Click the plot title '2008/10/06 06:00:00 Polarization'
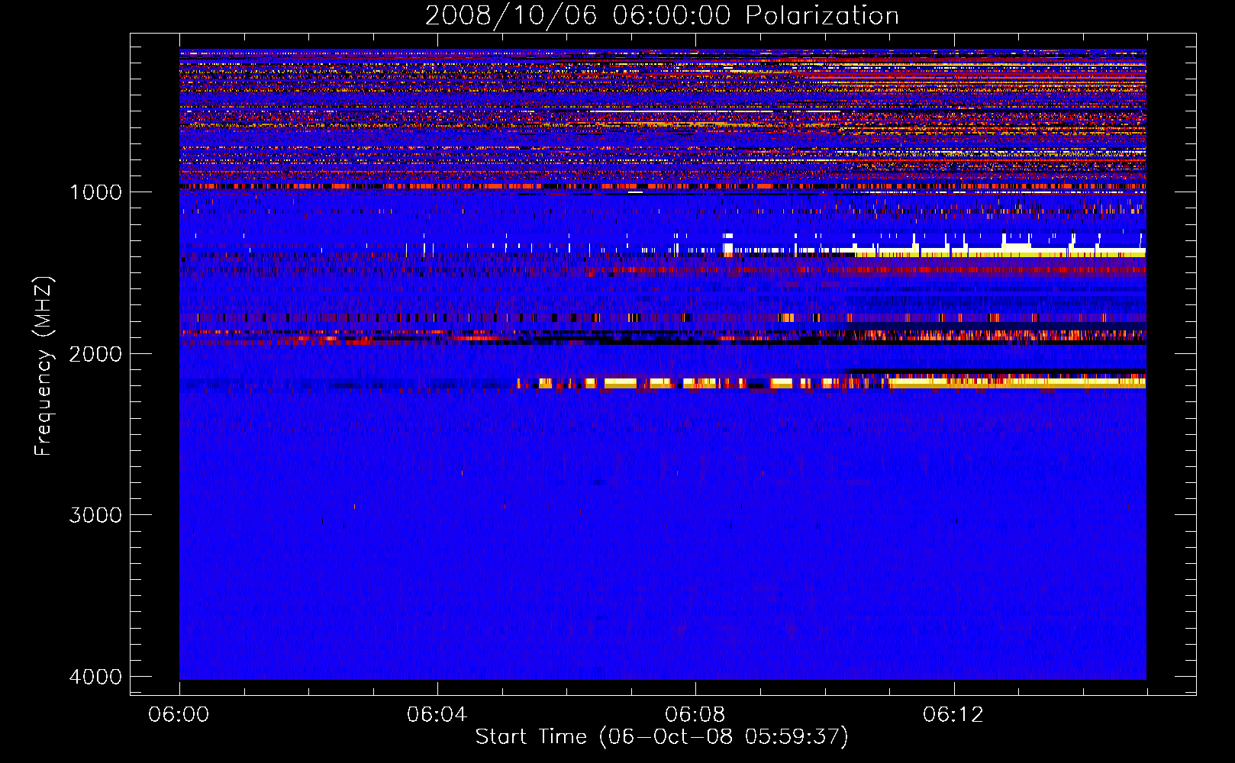The image size is (1235, 763). click(x=662, y=15)
